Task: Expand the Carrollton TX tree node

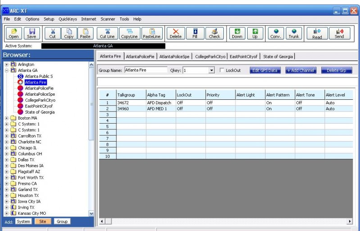Action: [x=7, y=136]
